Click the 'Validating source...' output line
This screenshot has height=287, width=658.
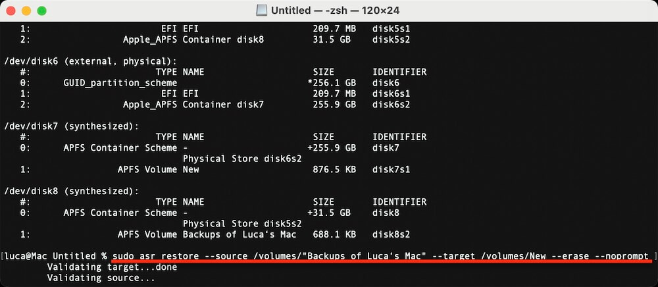pos(101,278)
